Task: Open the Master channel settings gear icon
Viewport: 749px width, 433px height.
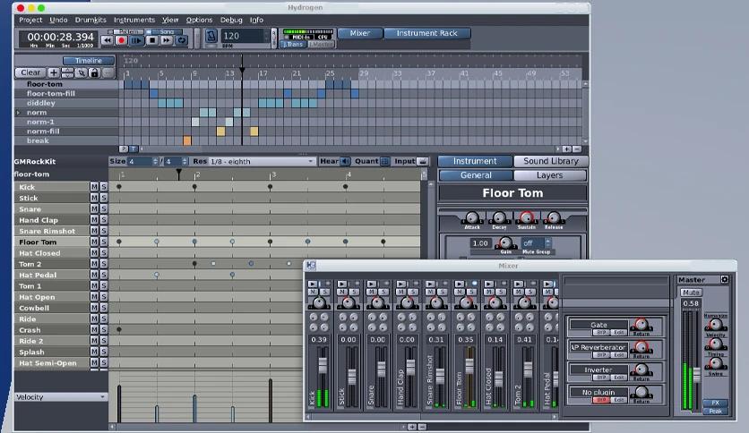Action: [725, 280]
